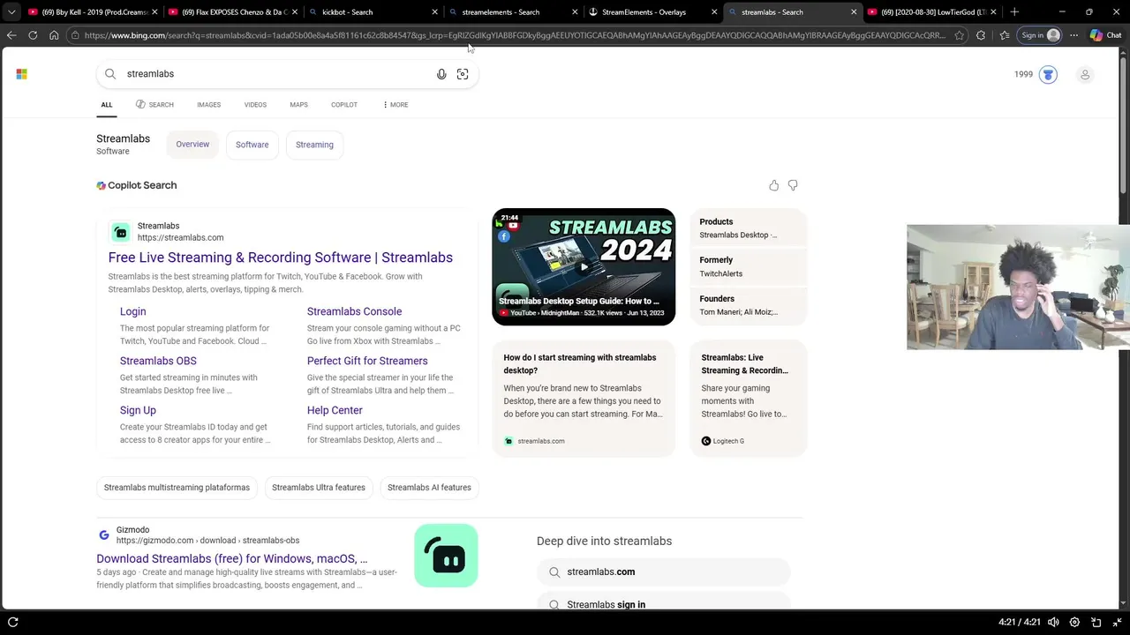This screenshot has width=1130, height=635.
Task: Open Gizmodo Download Streamlabs result link
Action: point(232,558)
